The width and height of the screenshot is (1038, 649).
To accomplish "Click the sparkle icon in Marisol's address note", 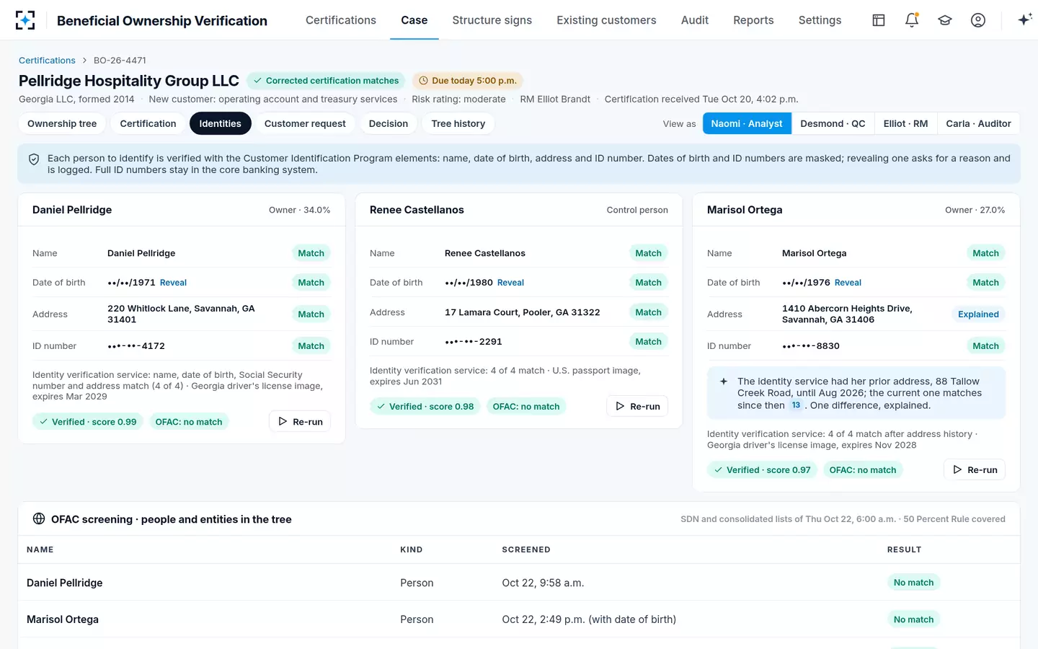I will click(x=724, y=381).
